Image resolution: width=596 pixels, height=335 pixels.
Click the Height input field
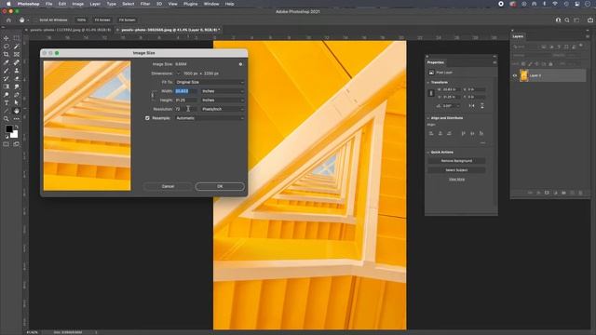click(x=186, y=100)
